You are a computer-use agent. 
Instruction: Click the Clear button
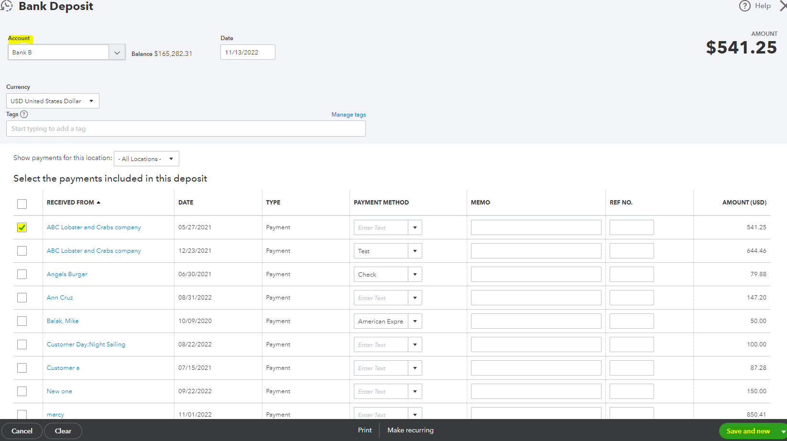(x=63, y=431)
